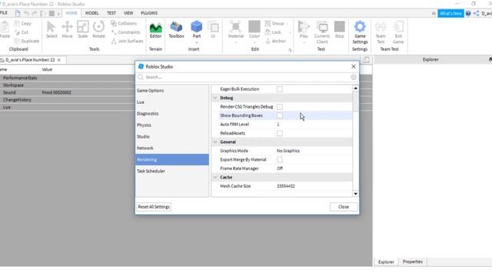Open the Color picker in ribbon
Screen dimensions: 492x277
click(x=254, y=29)
